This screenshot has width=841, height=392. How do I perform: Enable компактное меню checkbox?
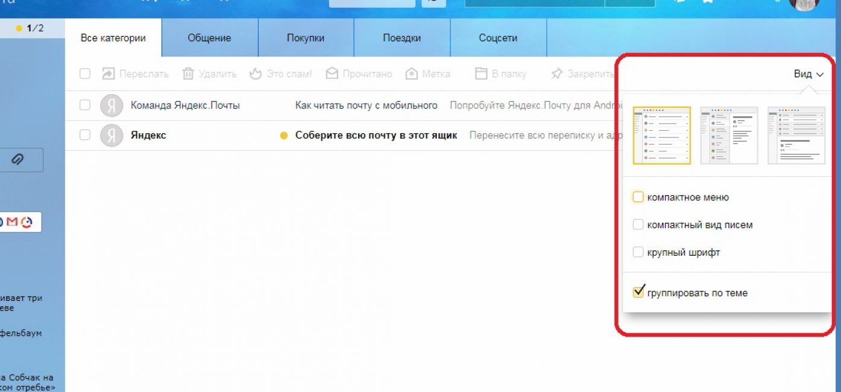point(638,197)
